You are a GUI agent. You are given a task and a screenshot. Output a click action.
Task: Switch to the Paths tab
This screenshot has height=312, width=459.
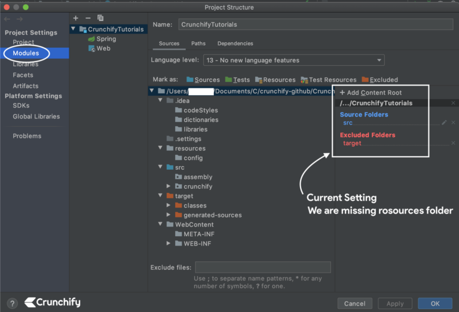pos(198,44)
